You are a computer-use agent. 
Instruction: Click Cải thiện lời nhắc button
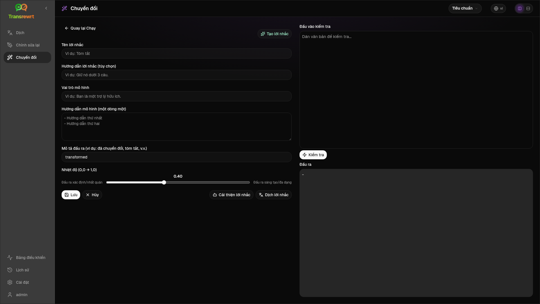click(231, 195)
